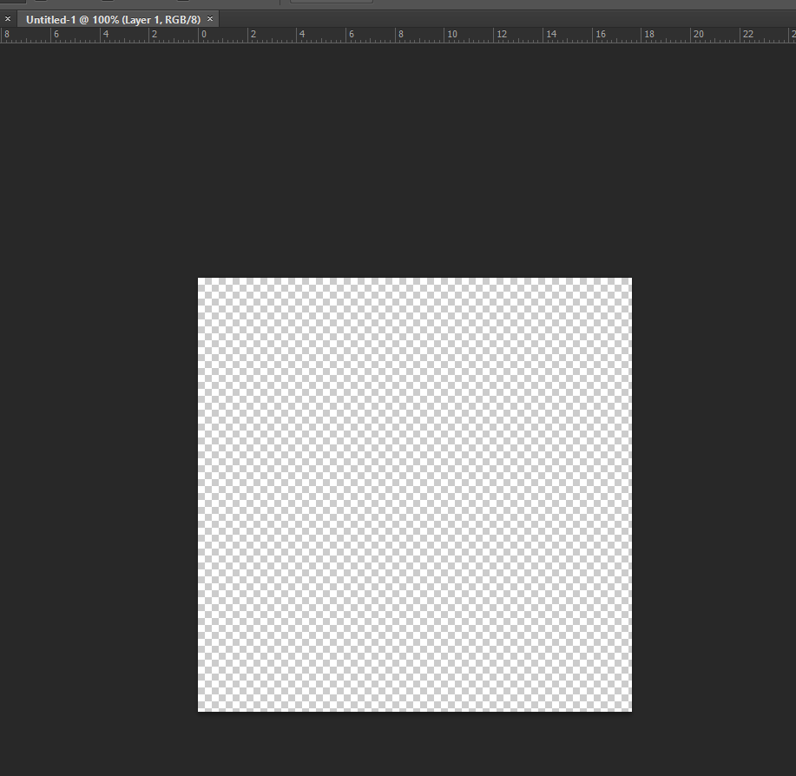This screenshot has height=776, width=796.
Task: Close the Untitled-1 document tab
Action: point(210,19)
